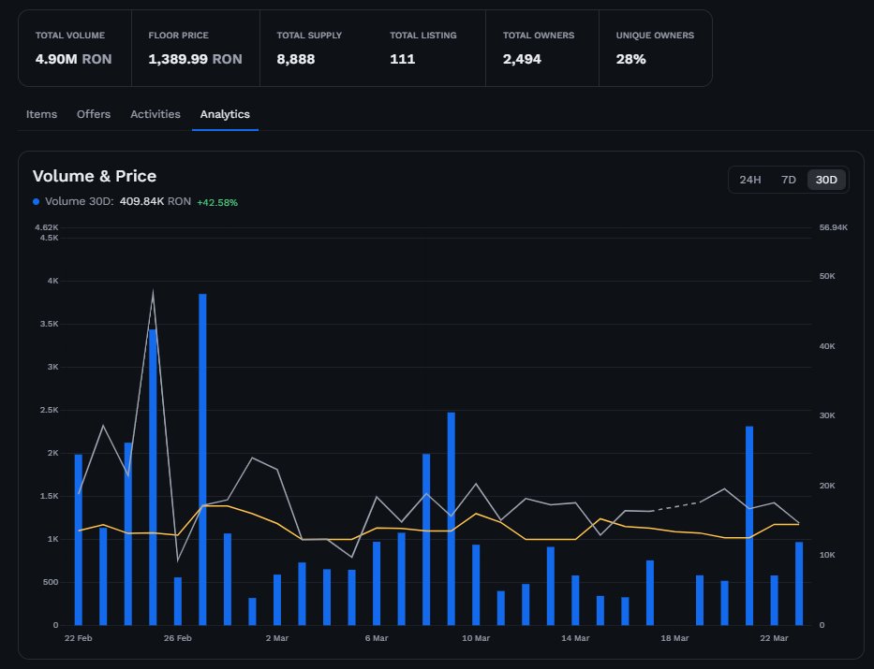Click the 22 Feb axis label
Screen dimensions: 874x669
coord(79,638)
